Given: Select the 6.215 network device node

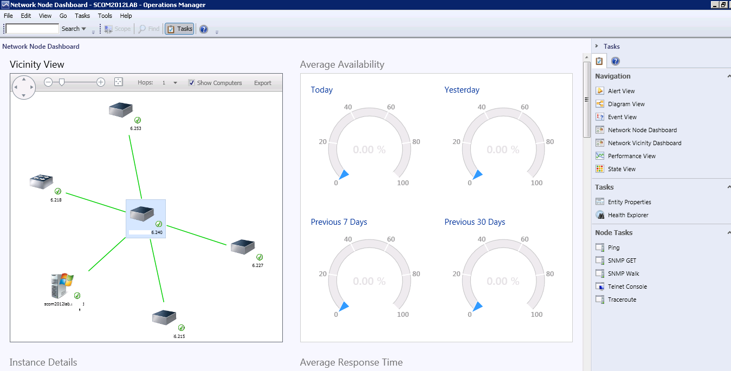Looking at the screenshot, I should [165, 317].
